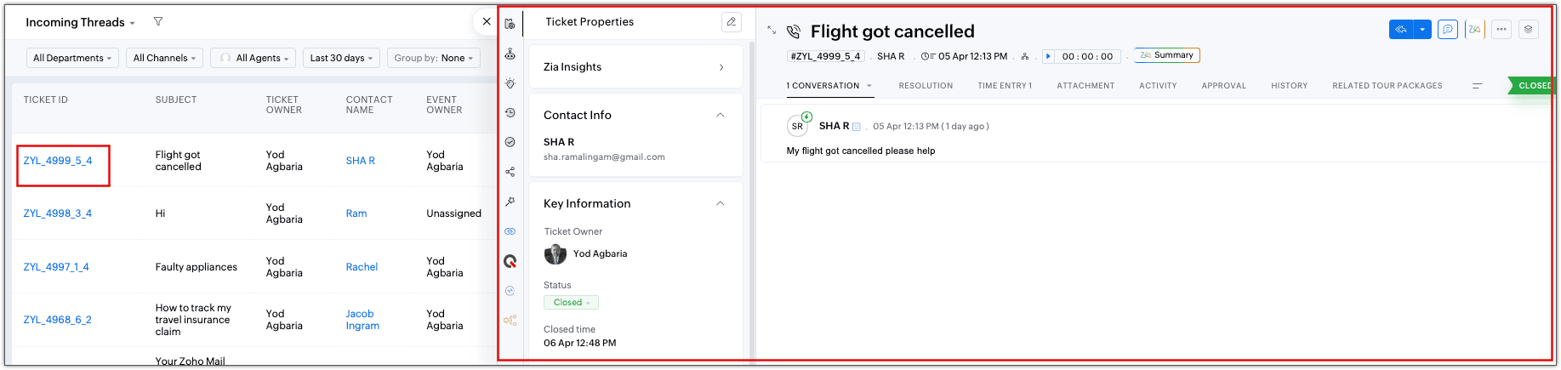
Task: Expand the Zia Insights panel
Action: coord(721,67)
